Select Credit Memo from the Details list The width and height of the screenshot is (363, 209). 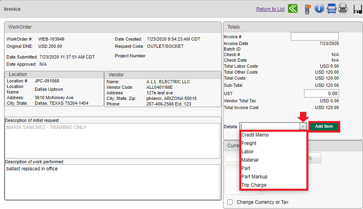(x=255, y=135)
